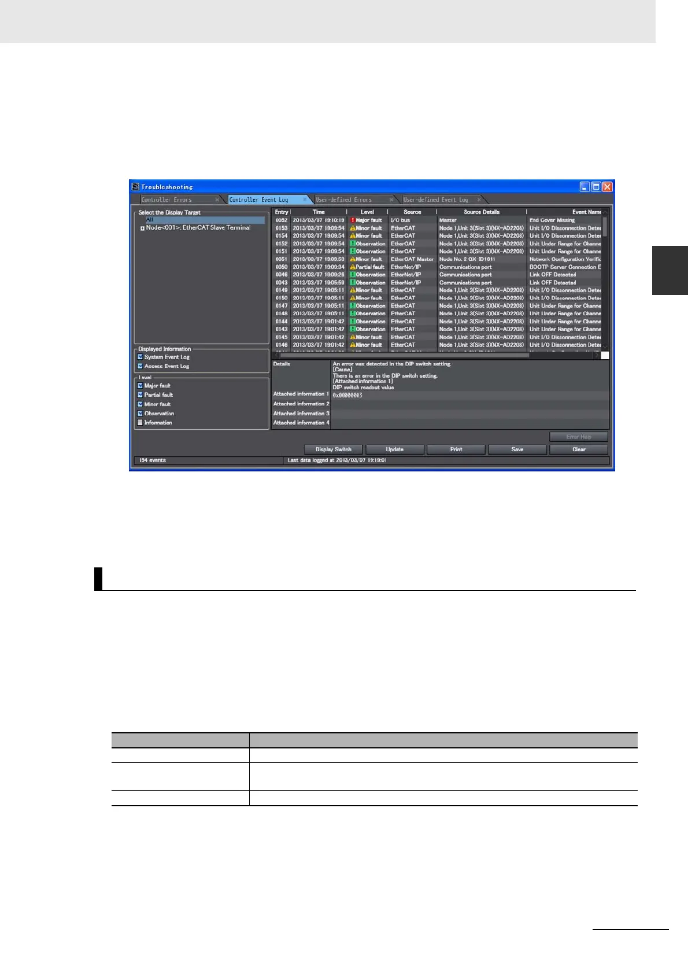Sort by the Time column header
The width and height of the screenshot is (688, 974).
pyautogui.click(x=319, y=212)
